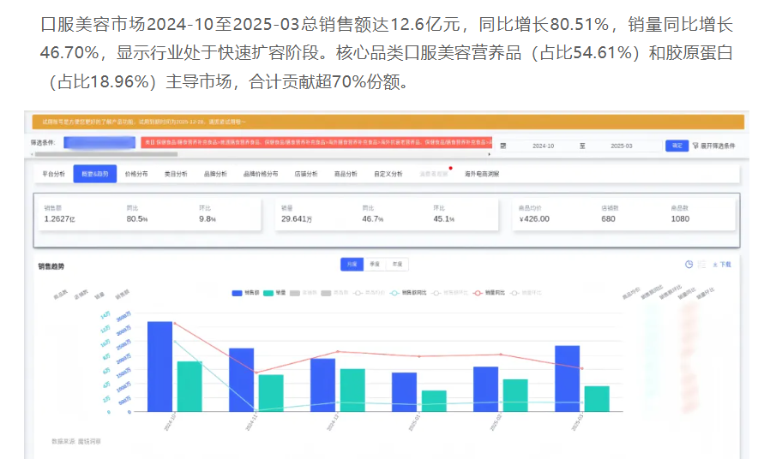
Task: Click the horizontal scrollbar under filter conditions
Action: [106, 154]
